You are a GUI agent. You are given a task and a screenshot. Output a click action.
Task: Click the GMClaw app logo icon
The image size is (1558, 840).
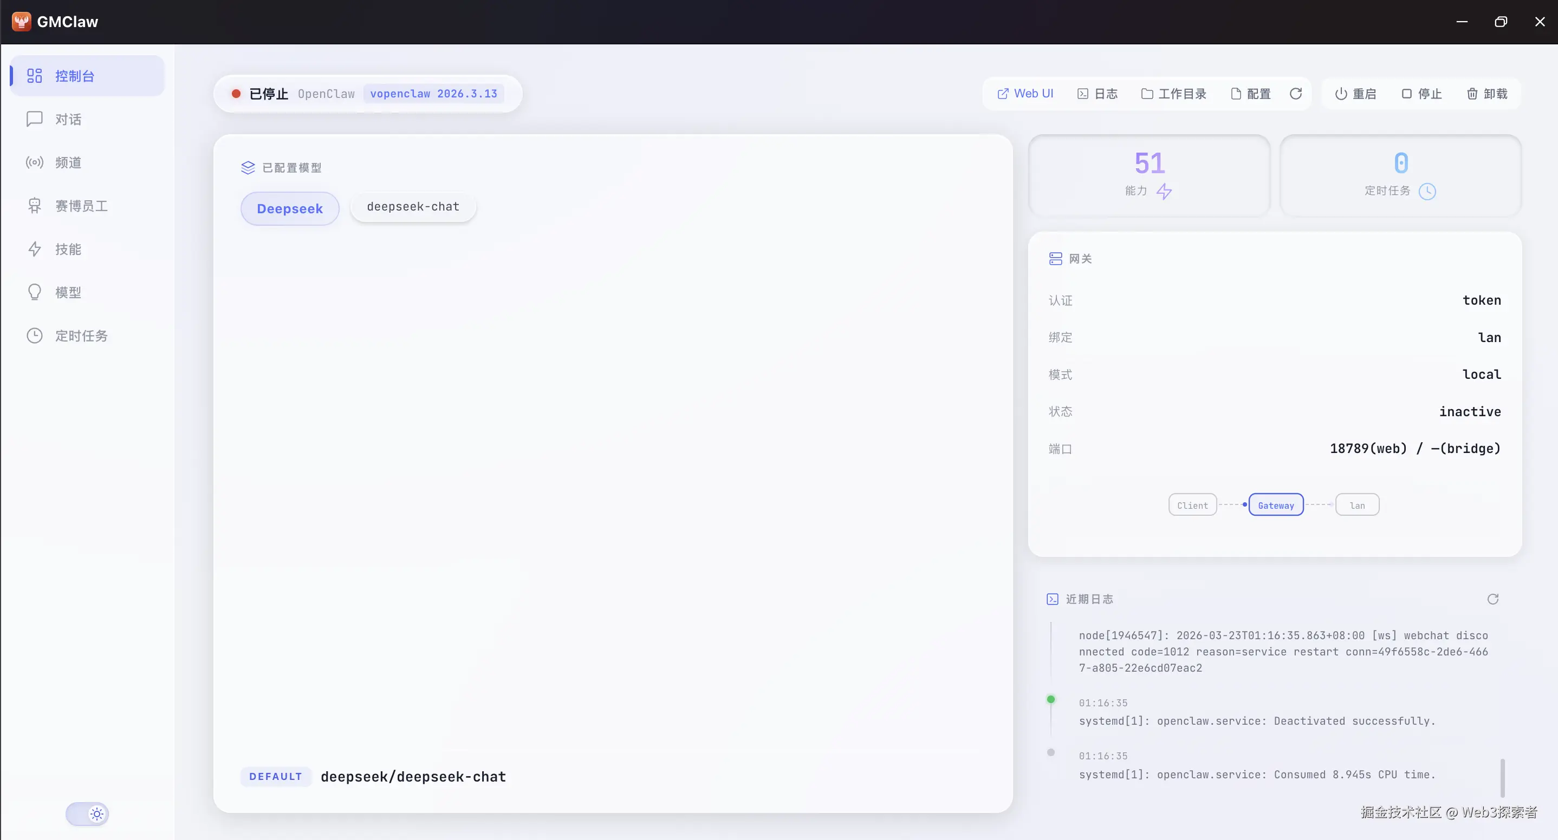pyautogui.click(x=22, y=22)
